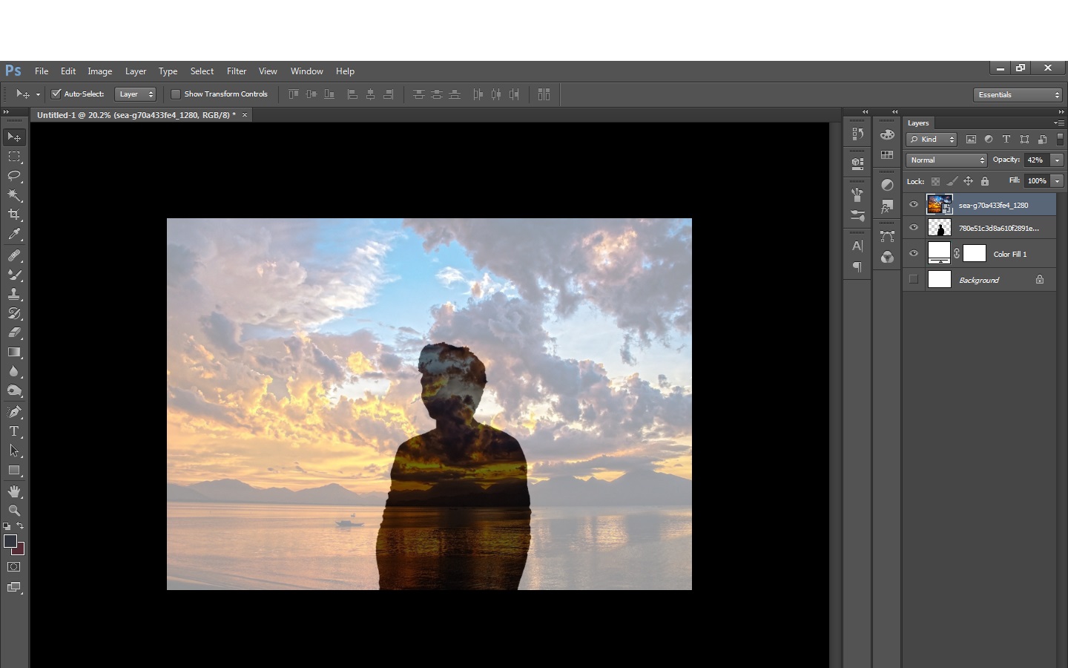Open the Normal blend mode dropdown
The image size is (1068, 668).
pos(946,160)
